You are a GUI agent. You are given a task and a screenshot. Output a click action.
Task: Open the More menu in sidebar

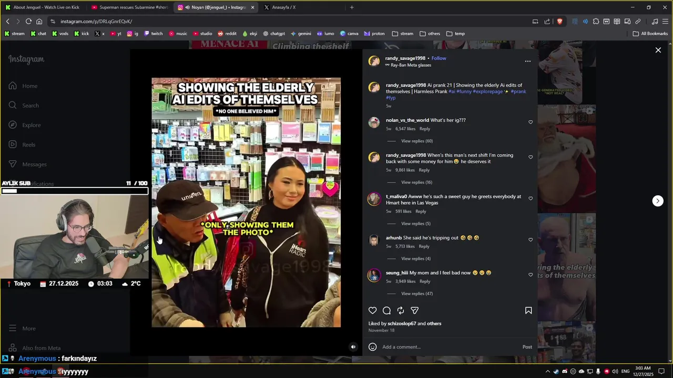22,328
